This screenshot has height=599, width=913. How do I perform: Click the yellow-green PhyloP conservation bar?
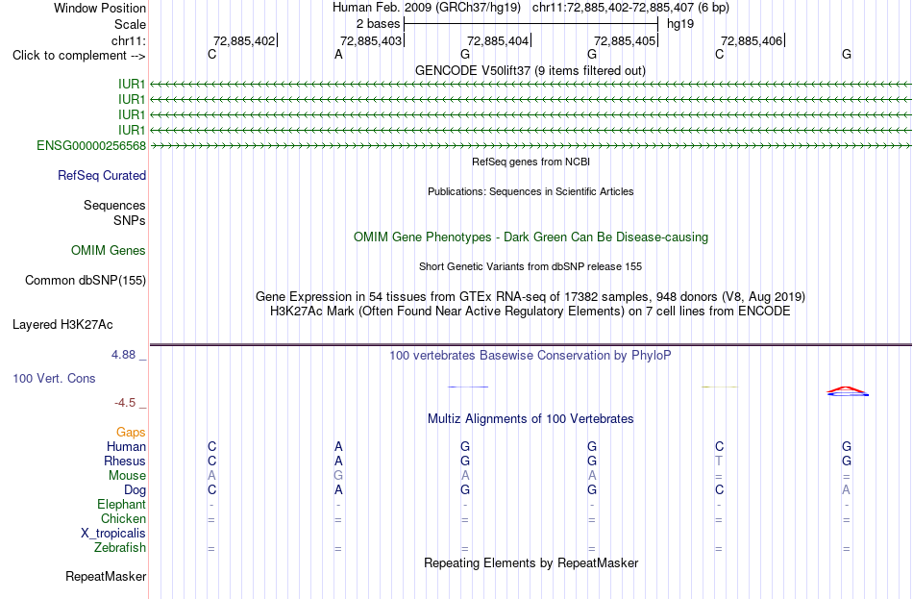(x=720, y=387)
